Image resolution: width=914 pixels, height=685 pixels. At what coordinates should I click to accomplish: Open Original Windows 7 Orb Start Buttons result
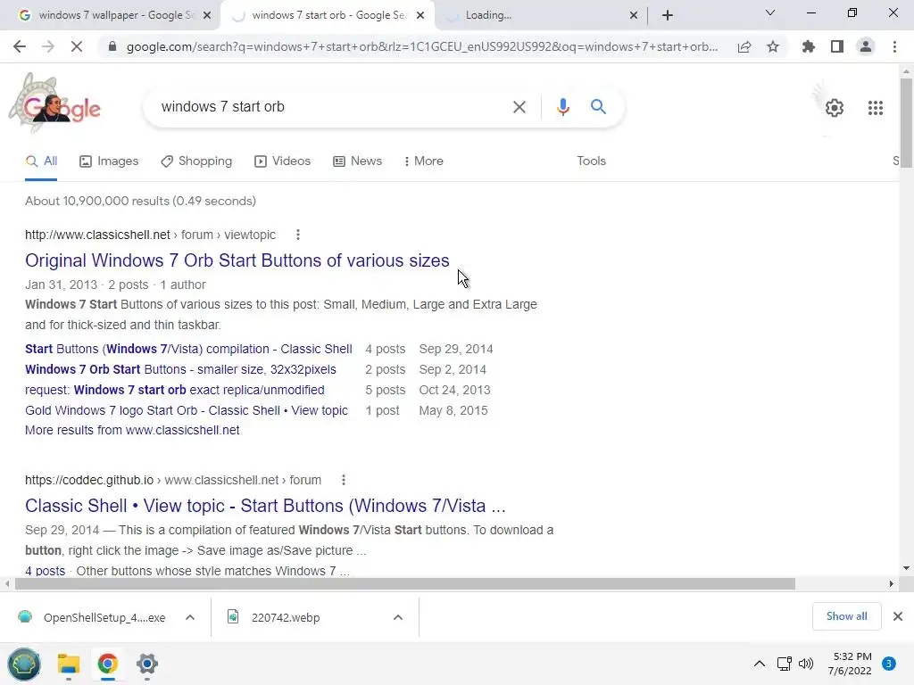(237, 260)
